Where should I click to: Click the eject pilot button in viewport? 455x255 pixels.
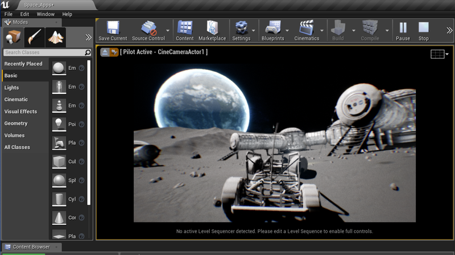click(x=105, y=52)
